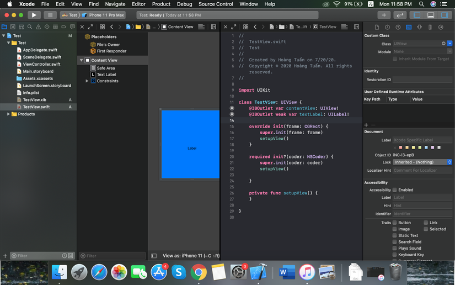Collapse the Products folder disclosure triangle
The width and height of the screenshot is (455, 285).
(x=8, y=114)
